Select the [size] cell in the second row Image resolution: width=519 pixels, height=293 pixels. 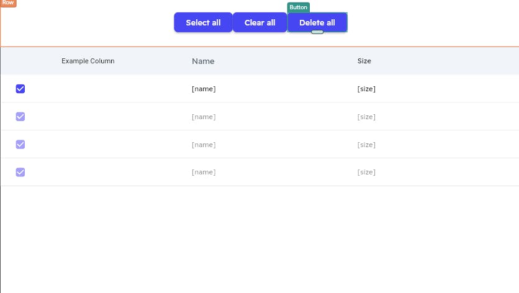pyautogui.click(x=366, y=117)
